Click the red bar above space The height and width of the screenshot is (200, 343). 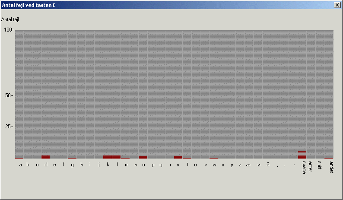302,155
